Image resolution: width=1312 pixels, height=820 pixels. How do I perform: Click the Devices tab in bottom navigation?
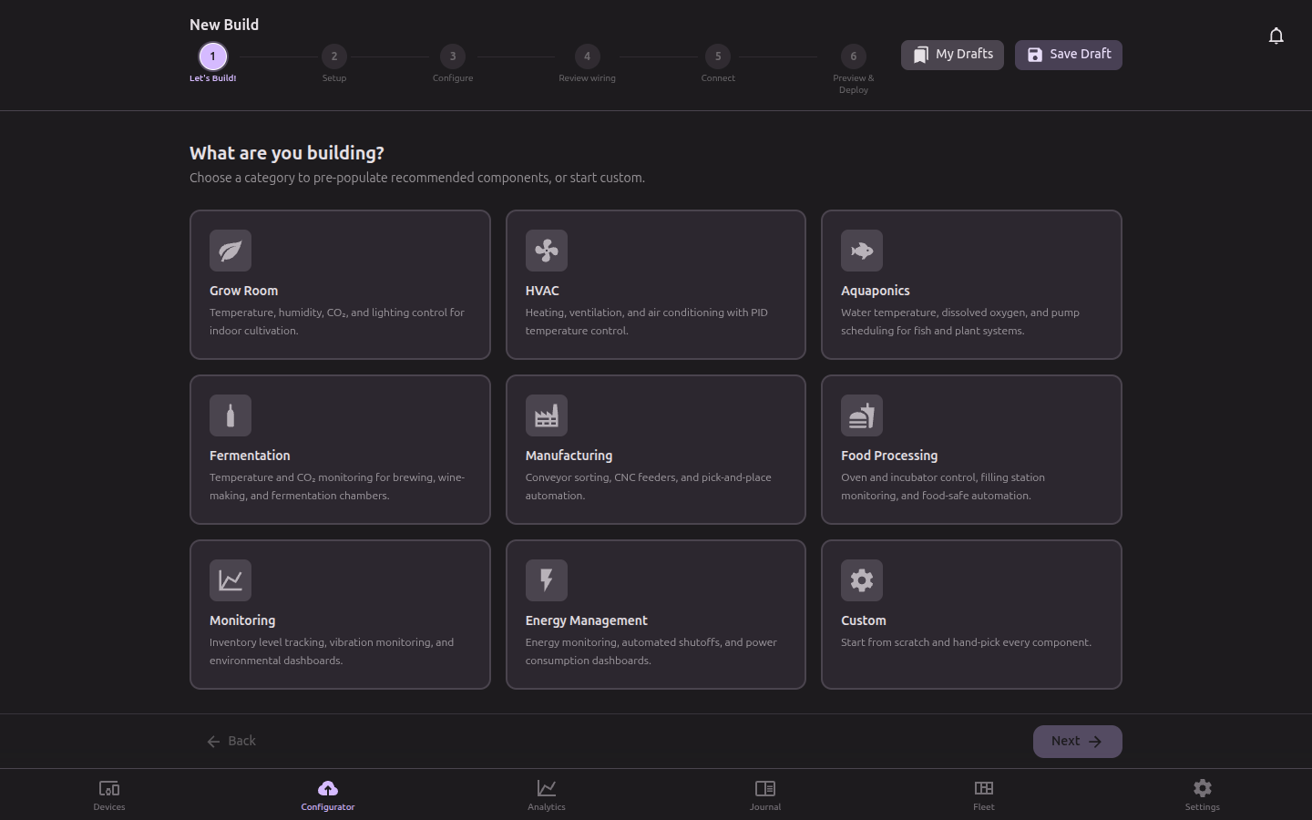[x=108, y=794]
